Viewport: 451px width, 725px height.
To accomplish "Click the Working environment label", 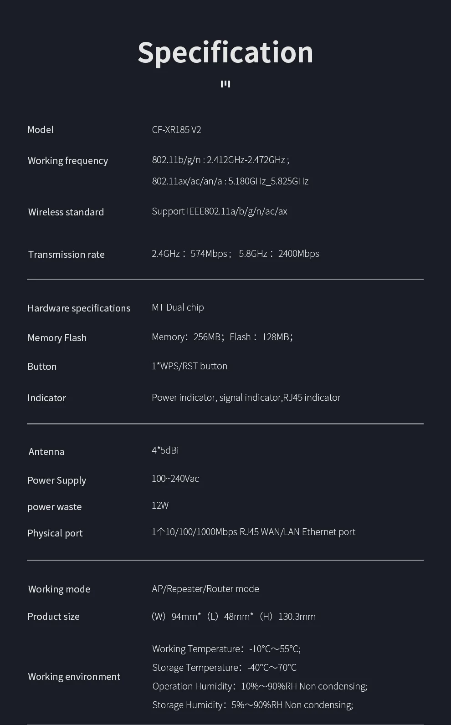I will click(74, 677).
